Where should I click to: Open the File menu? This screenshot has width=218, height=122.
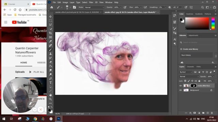[x=54, y=2]
